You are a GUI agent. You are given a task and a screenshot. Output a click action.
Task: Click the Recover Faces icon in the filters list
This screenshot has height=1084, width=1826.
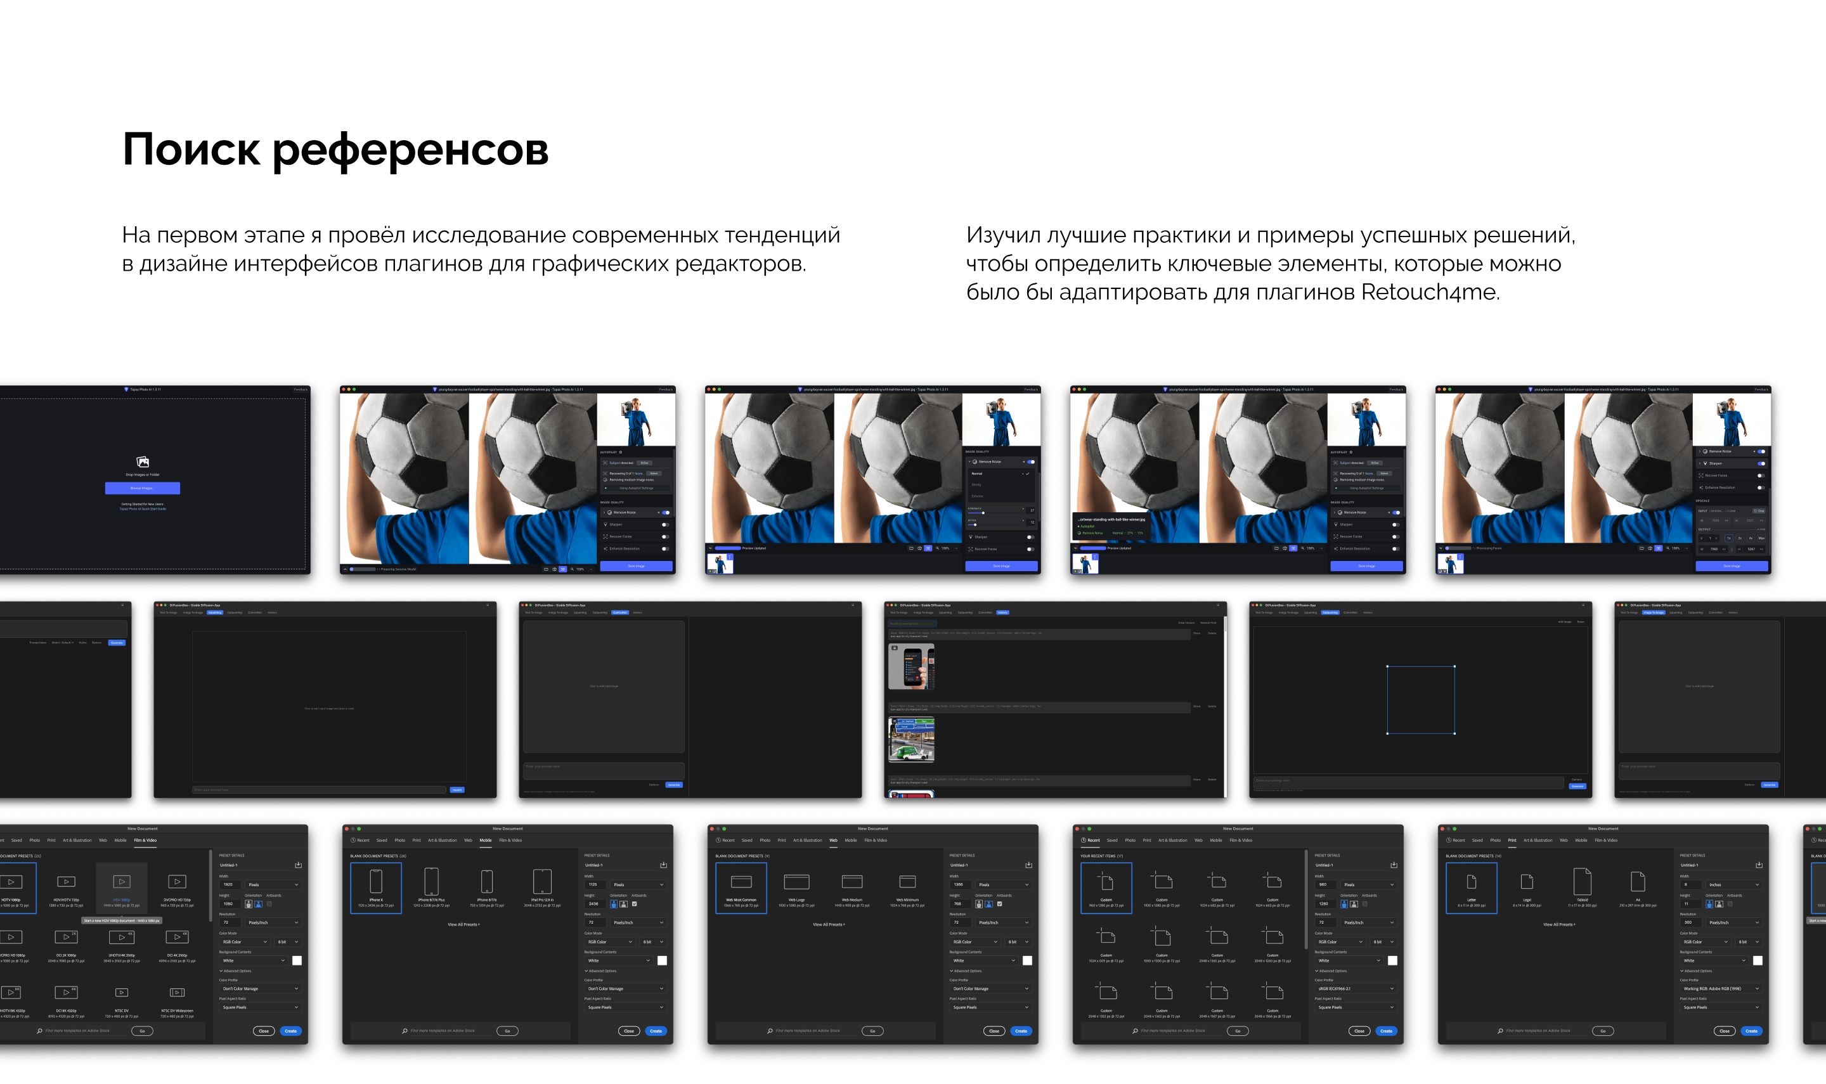[x=1337, y=537]
